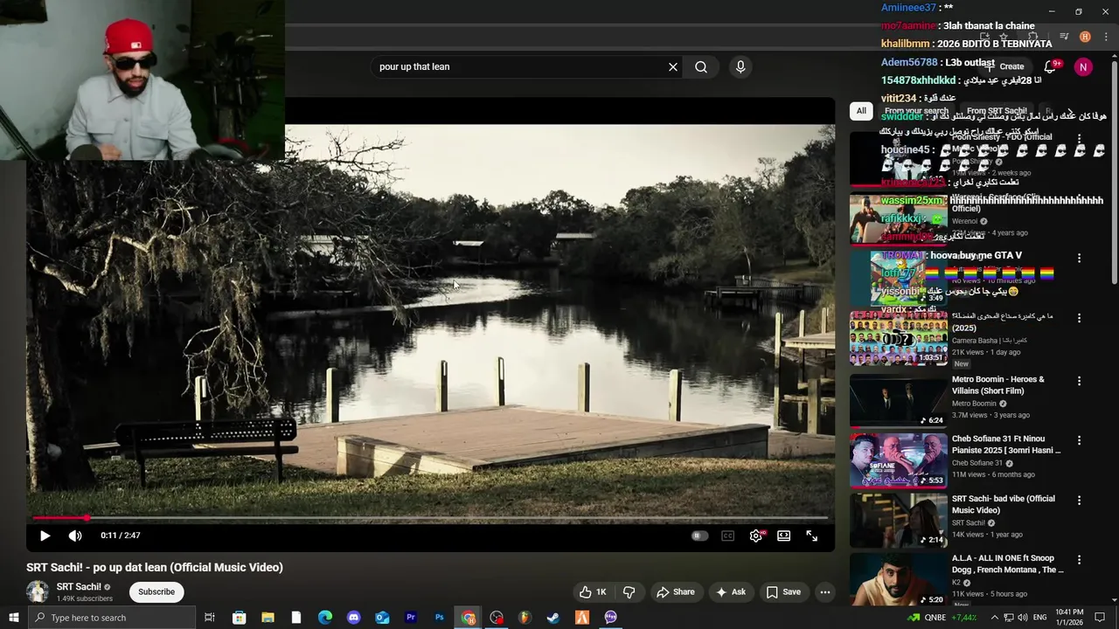
Task: Focus the Windows taskbar search box
Action: (x=112, y=618)
